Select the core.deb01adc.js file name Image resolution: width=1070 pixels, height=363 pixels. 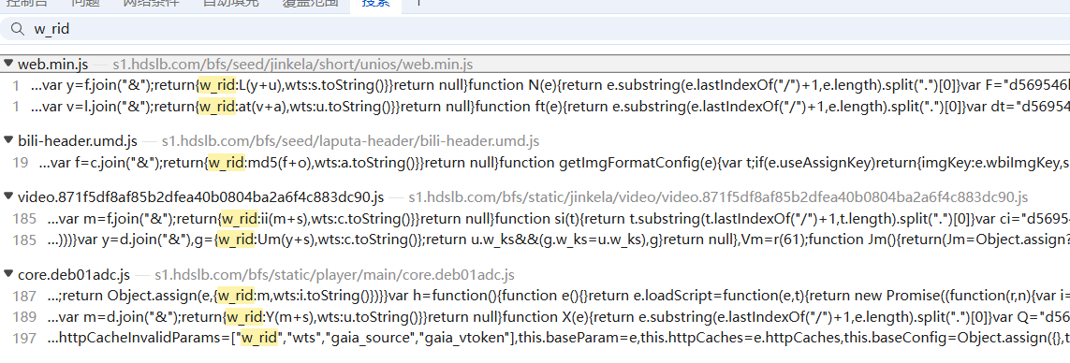pos(74,275)
